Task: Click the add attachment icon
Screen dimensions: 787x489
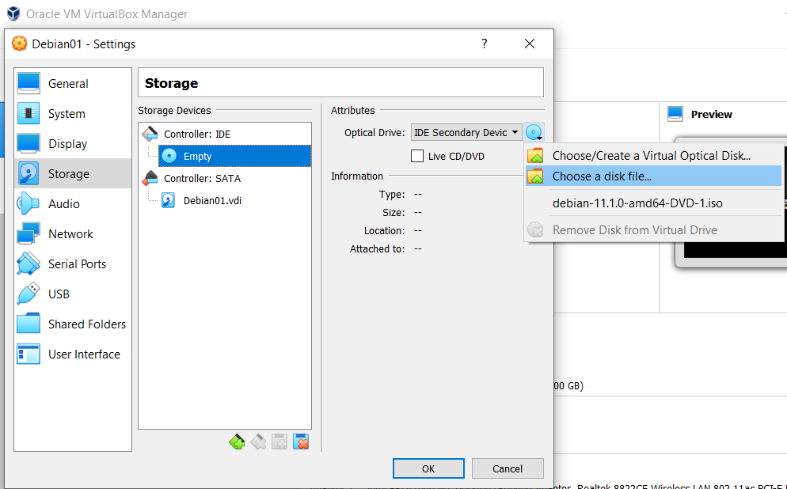Action: point(279,442)
